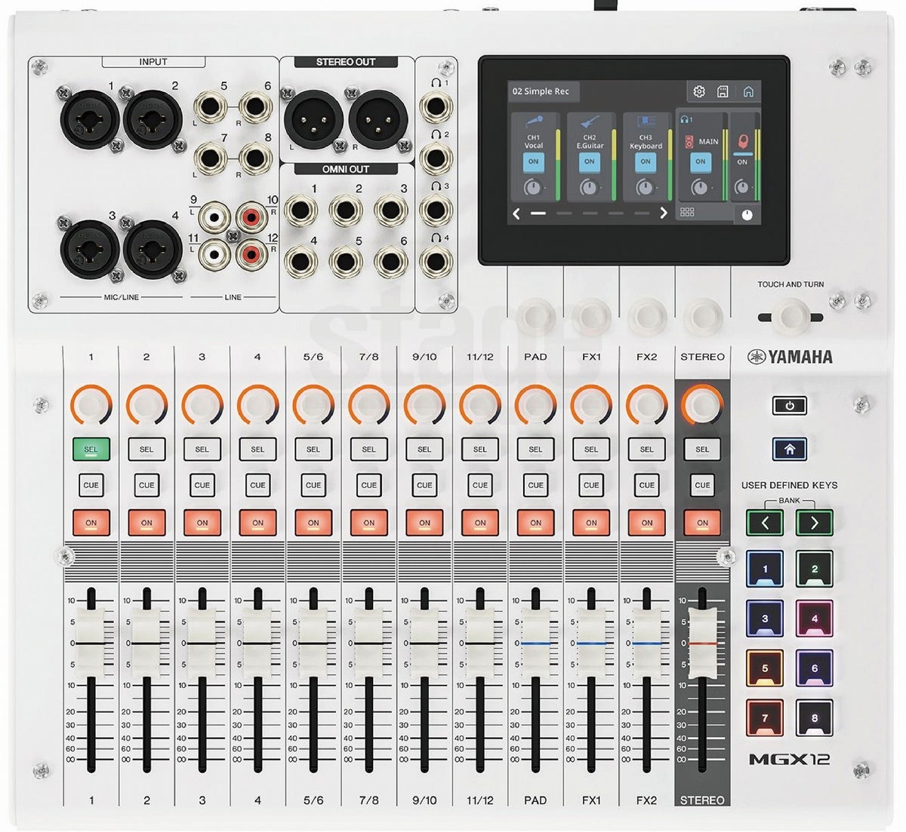Screen dimensions: 906x832
Task: Click the headphone 1 output jack
Action: tap(436, 106)
